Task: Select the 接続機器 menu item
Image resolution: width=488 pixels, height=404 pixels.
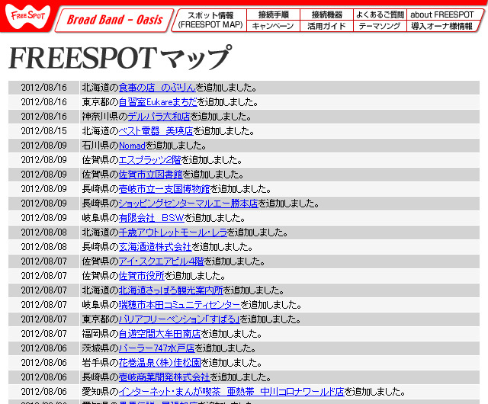Action: (x=326, y=14)
